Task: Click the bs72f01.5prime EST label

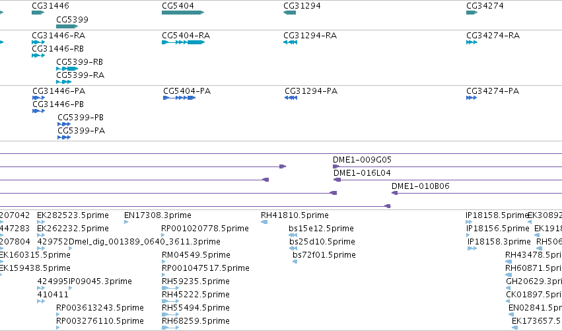Action: [324, 255]
